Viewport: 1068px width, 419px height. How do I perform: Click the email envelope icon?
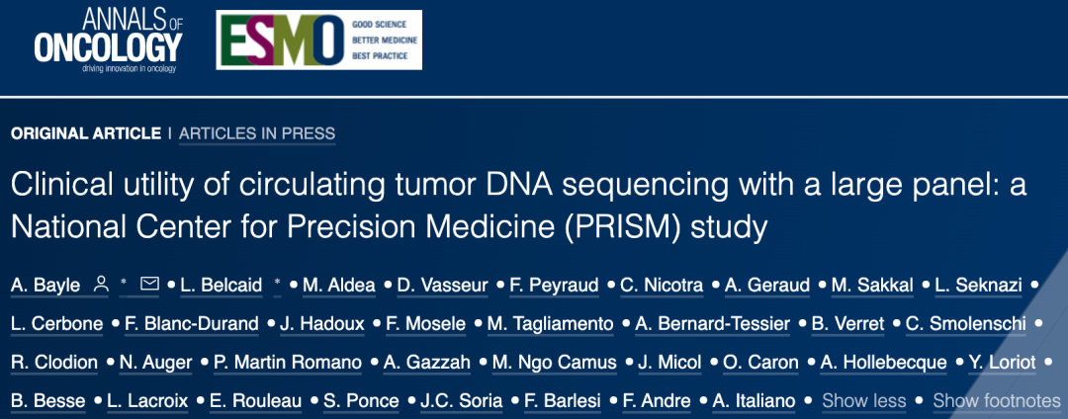(149, 285)
